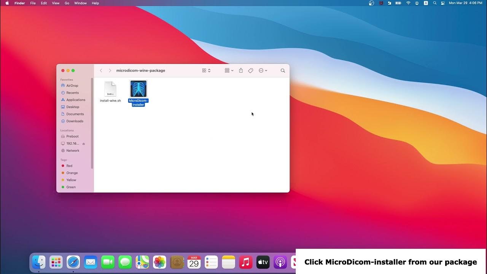Viewport: 487px width, 274px height.
Task: Open the Window menu
Action: (x=80, y=3)
